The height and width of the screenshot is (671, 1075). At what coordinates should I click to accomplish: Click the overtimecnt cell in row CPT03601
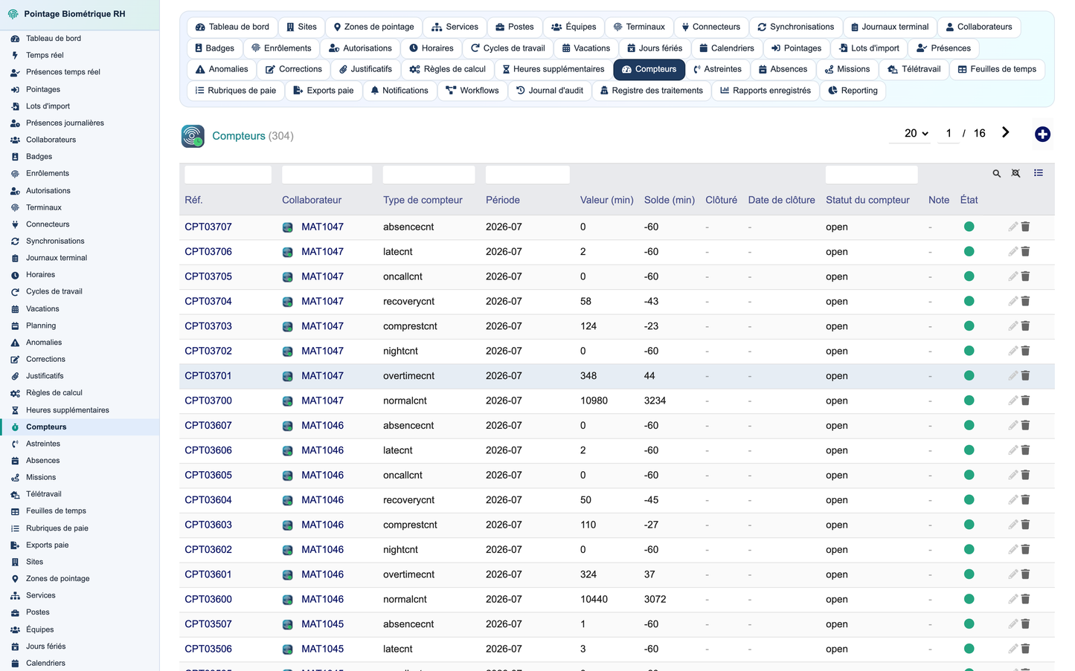pos(408,574)
